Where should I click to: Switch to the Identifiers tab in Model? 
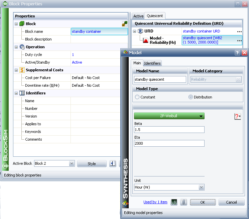pyautogui.click(x=152, y=63)
